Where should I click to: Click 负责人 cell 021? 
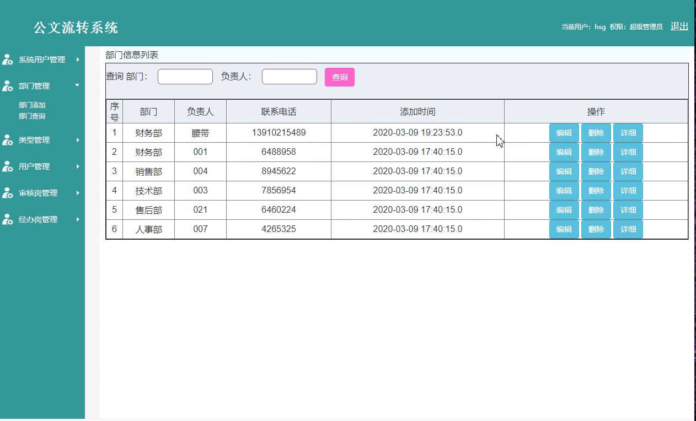coord(200,210)
